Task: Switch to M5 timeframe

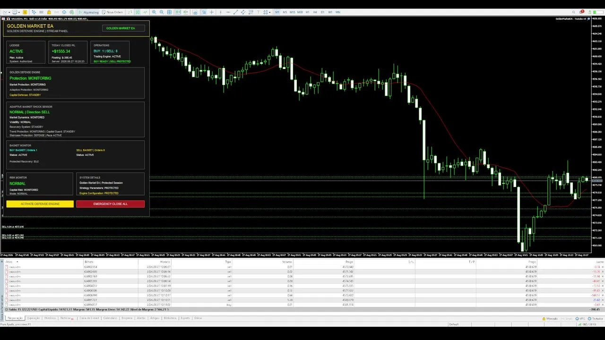Action: [285, 12]
